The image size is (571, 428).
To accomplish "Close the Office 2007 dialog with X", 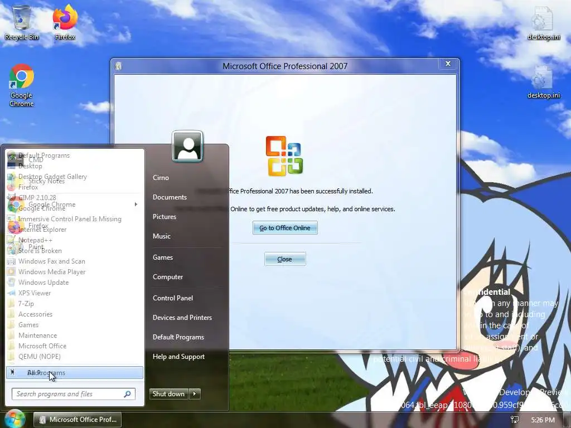I will [448, 64].
